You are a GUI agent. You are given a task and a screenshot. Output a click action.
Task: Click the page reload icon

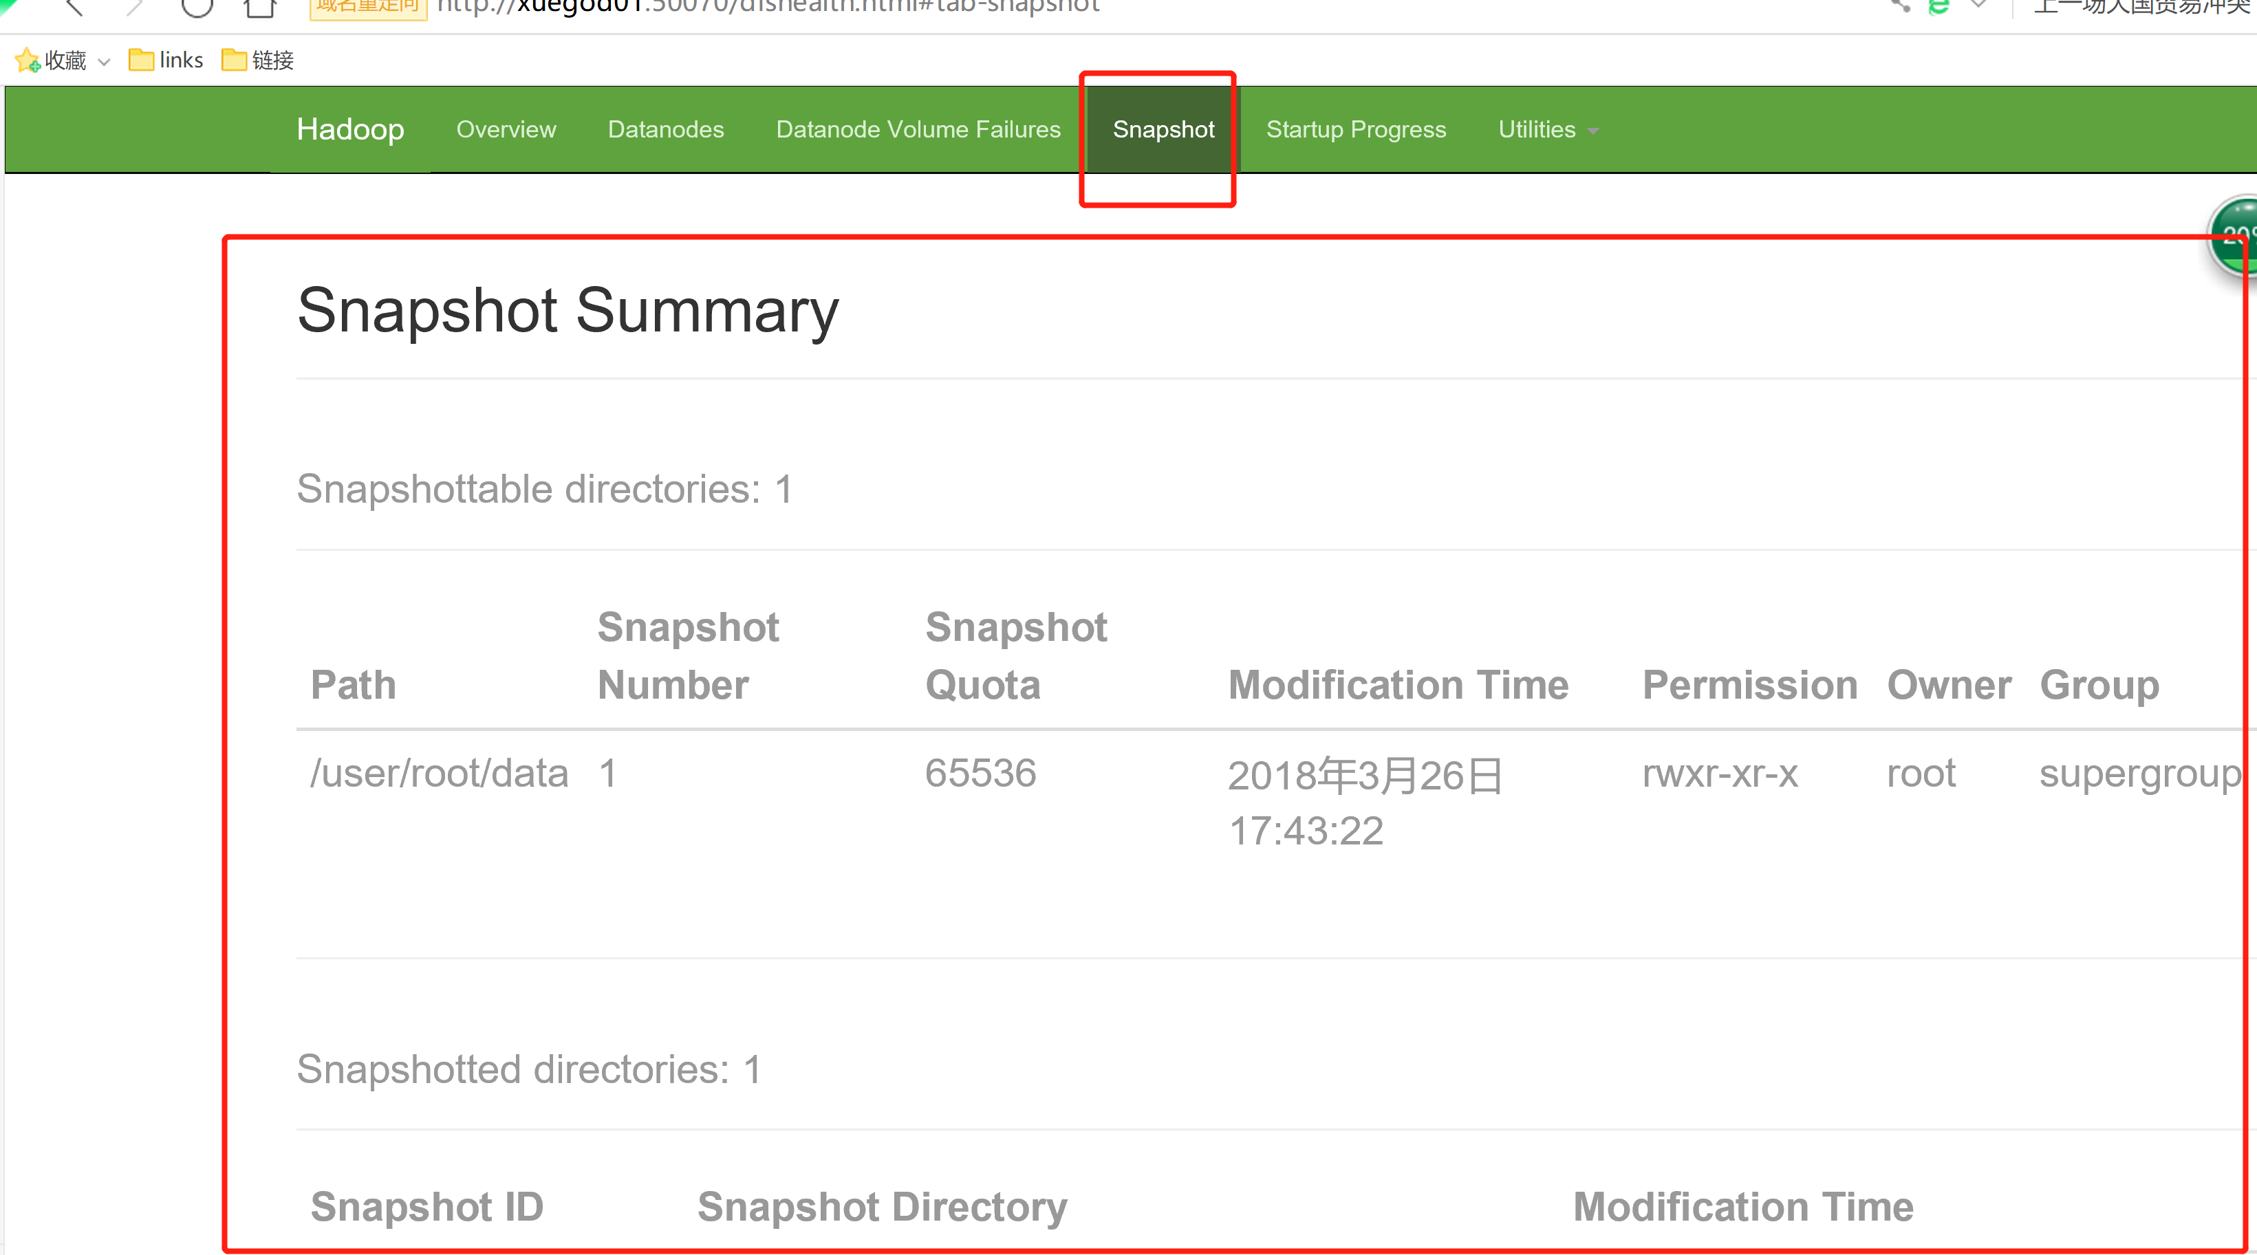197,7
